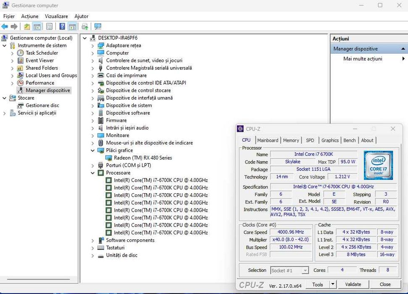Click the DESKTOP-IR46PF6 computer icon
The width and height of the screenshot is (408, 294).
(x=92, y=38)
